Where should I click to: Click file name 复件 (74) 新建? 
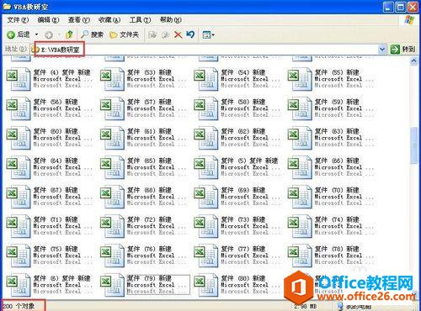(337, 219)
